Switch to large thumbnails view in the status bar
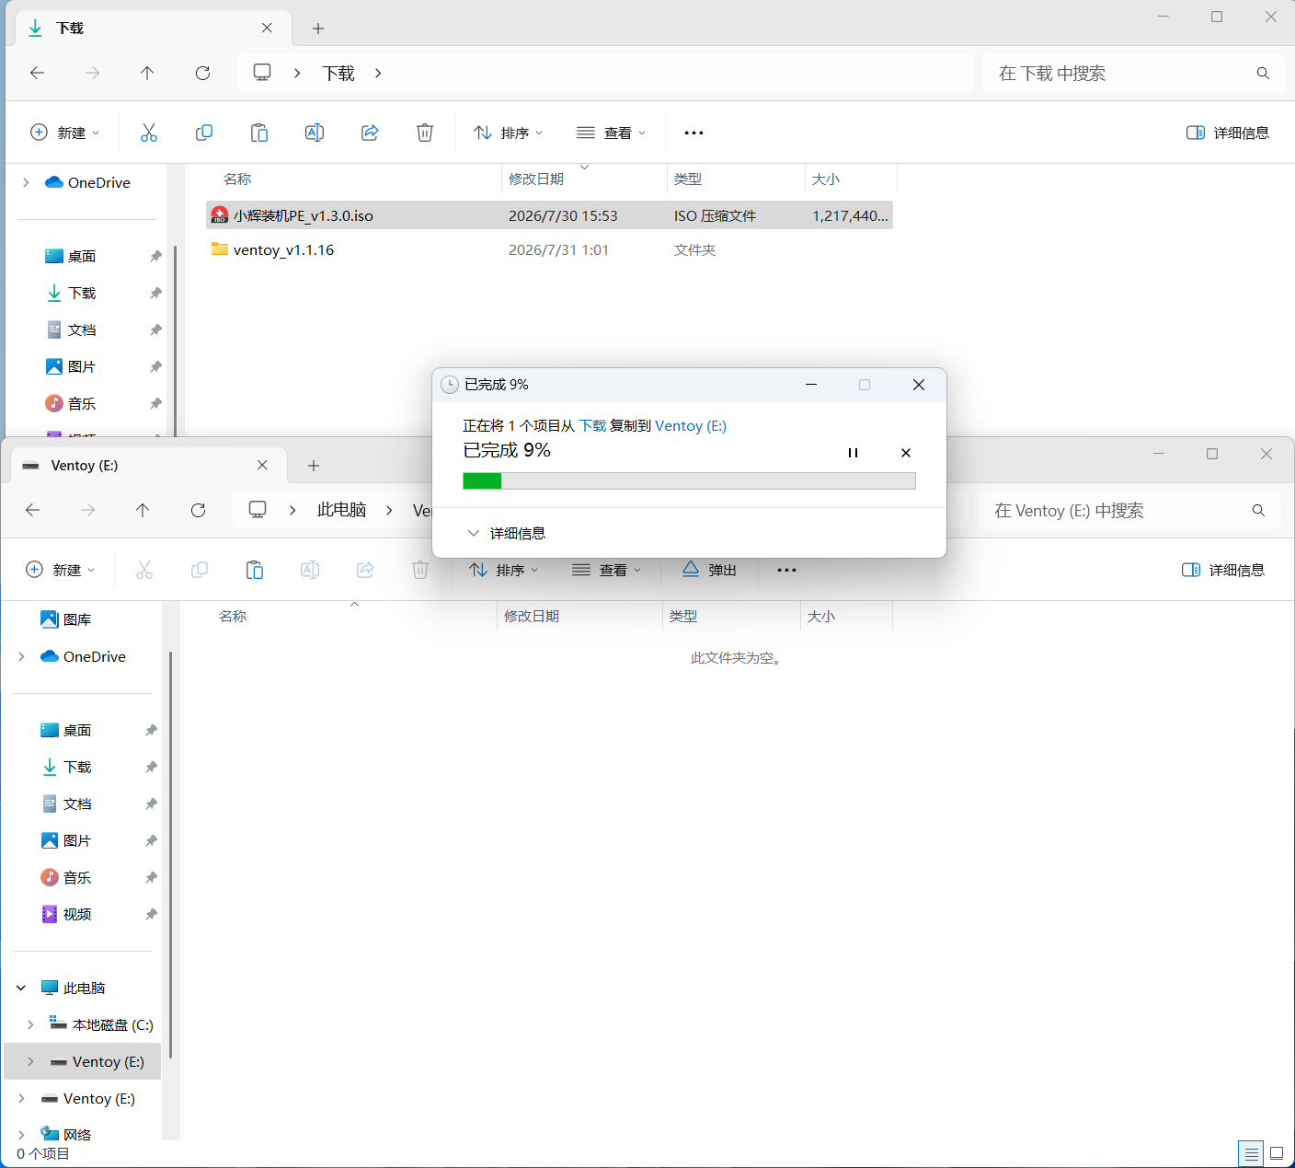Viewport: 1295px width, 1168px height. point(1277,1153)
